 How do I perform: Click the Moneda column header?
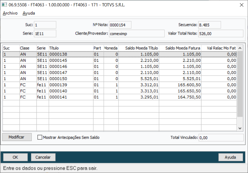pyautogui.click(x=111, y=48)
